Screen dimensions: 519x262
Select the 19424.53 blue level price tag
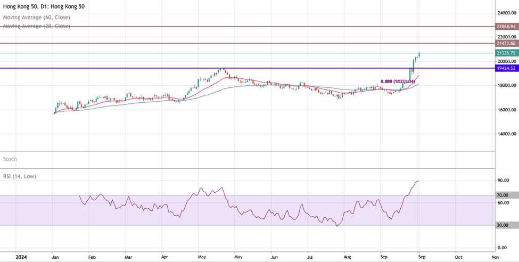[x=506, y=68]
